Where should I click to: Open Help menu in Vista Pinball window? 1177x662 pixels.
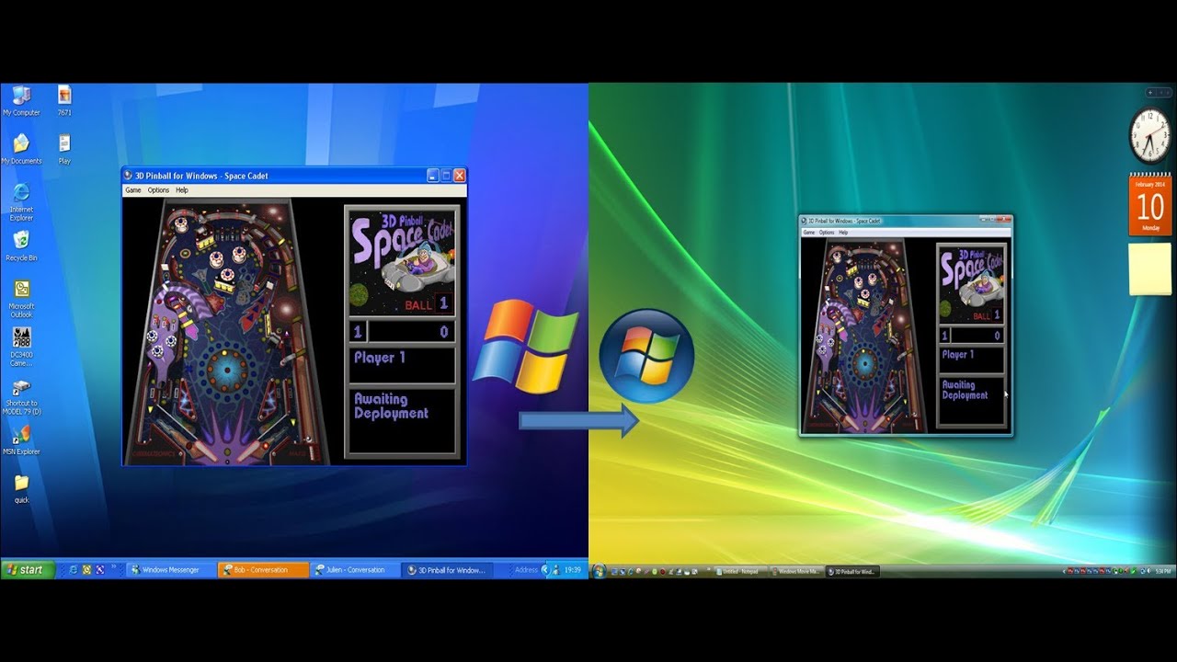[x=843, y=233]
